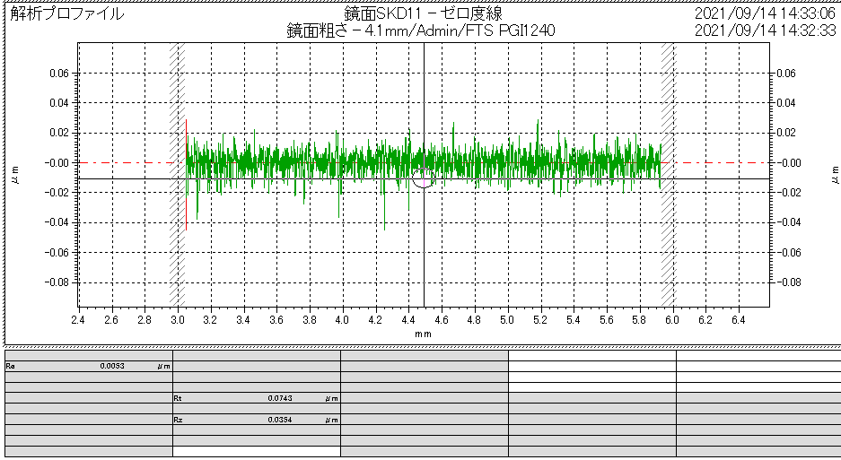Click the Rz parameter label

coord(178,420)
